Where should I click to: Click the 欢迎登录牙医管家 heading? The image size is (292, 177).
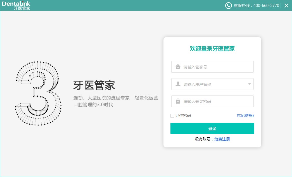[212, 49]
